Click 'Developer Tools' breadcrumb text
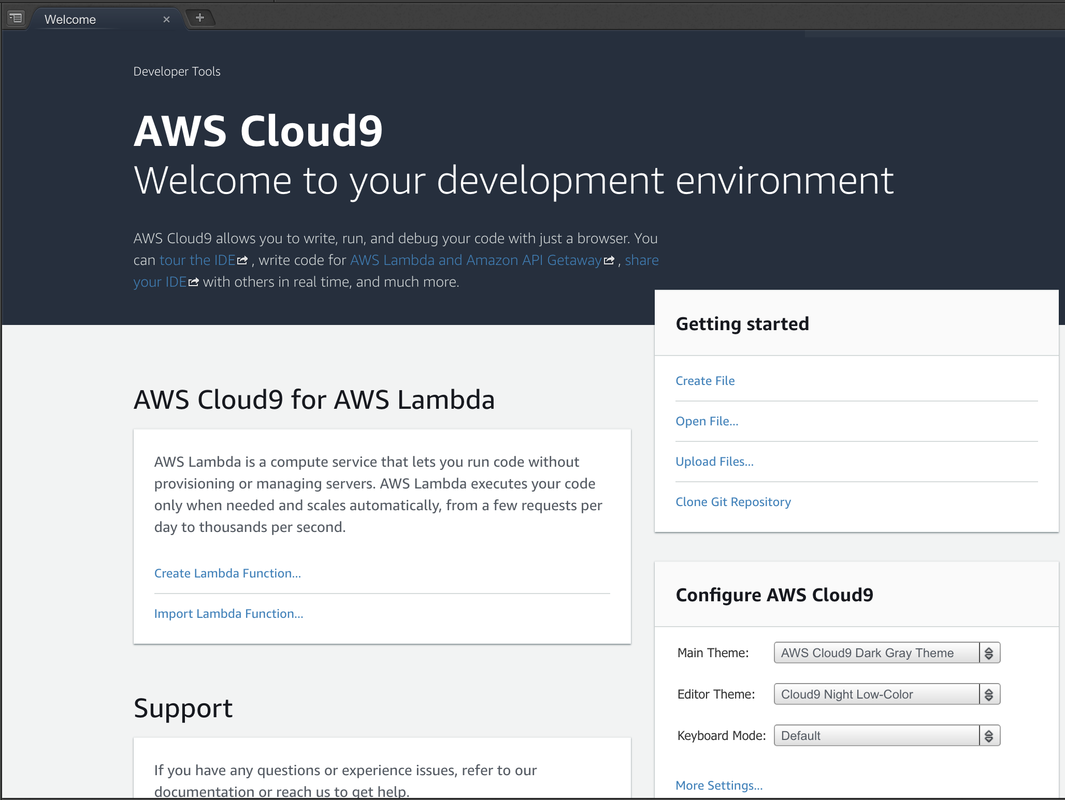 pos(177,71)
